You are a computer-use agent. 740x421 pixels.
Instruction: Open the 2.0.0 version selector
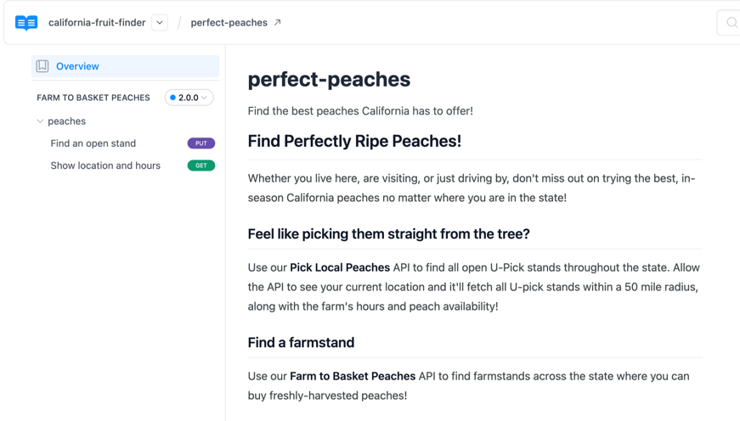pyautogui.click(x=189, y=98)
